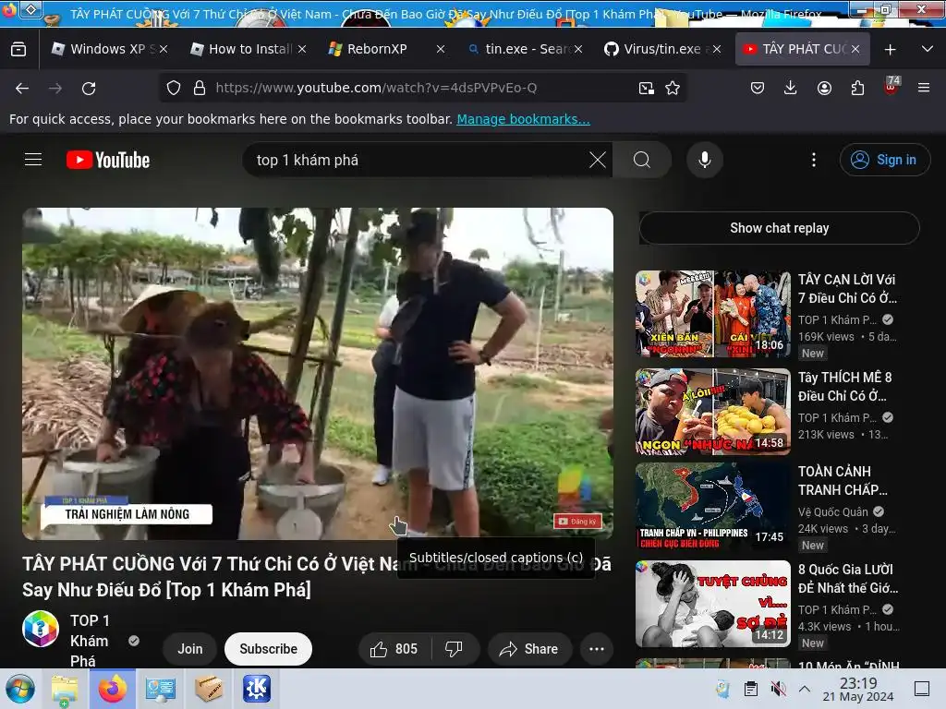Viewport: 946px width, 709px height.
Task: Open TOP 1 Khám Phá channel name
Action: pos(90,641)
